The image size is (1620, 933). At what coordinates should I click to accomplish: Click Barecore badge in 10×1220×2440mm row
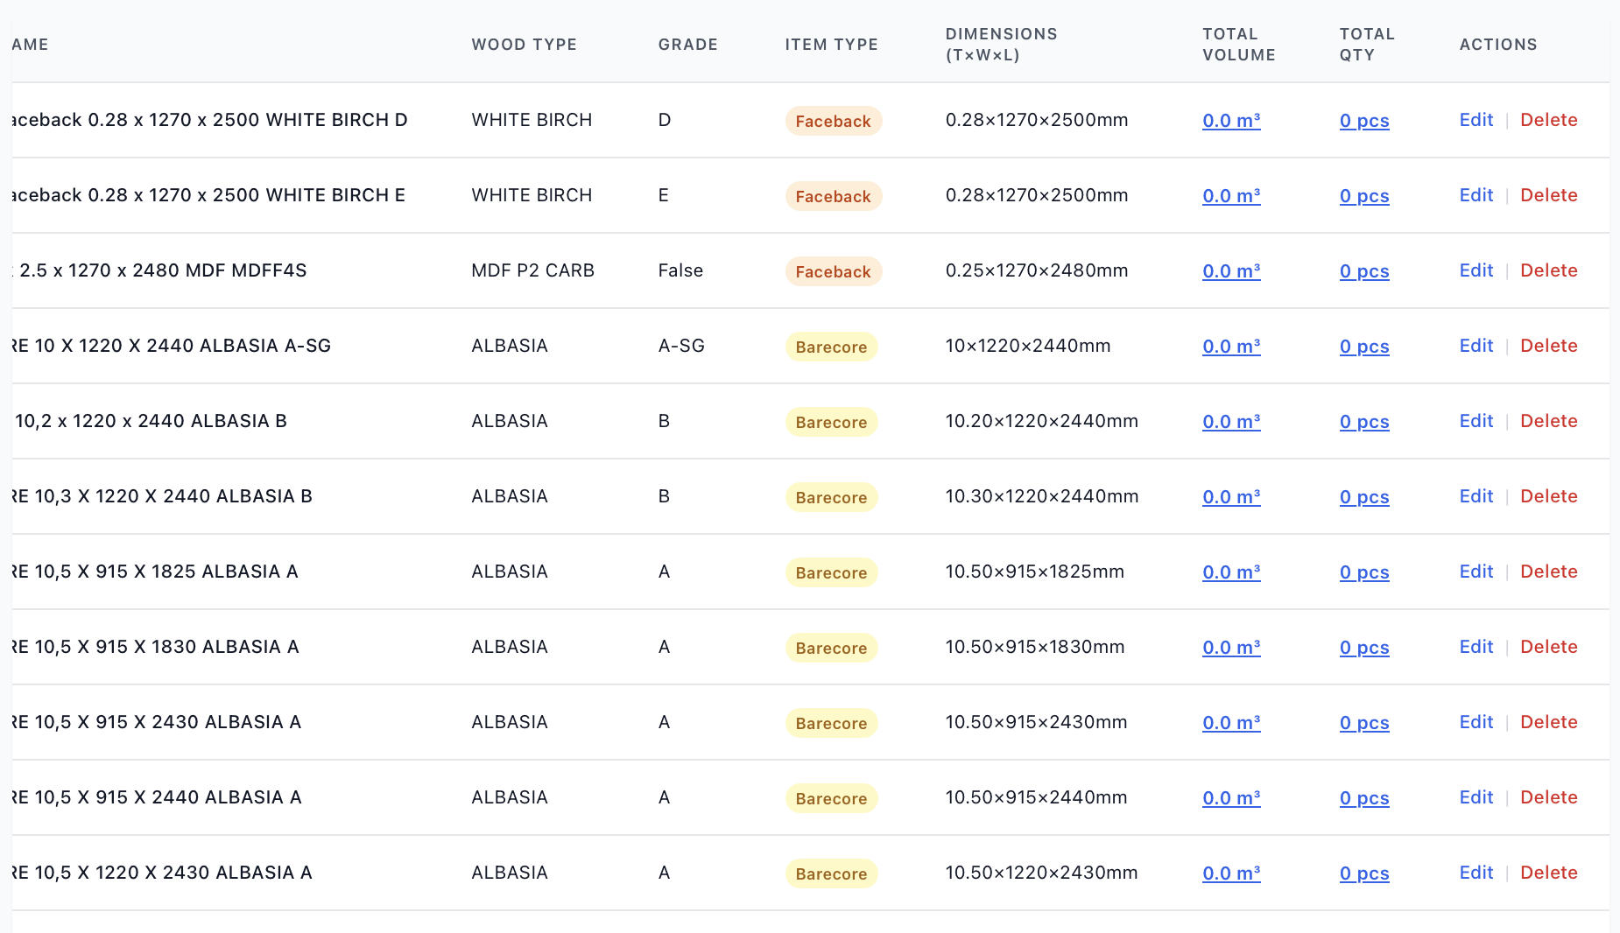pyautogui.click(x=830, y=347)
